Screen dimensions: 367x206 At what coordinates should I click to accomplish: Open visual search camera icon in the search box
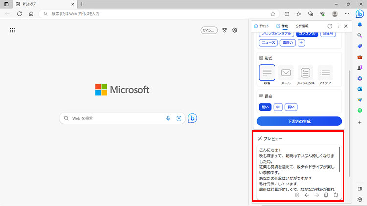(x=179, y=118)
